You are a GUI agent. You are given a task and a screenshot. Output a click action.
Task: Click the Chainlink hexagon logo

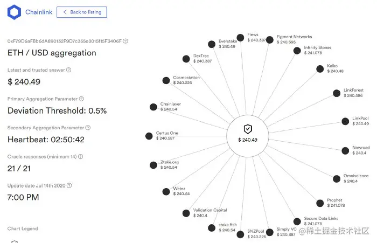pyautogui.click(x=14, y=12)
